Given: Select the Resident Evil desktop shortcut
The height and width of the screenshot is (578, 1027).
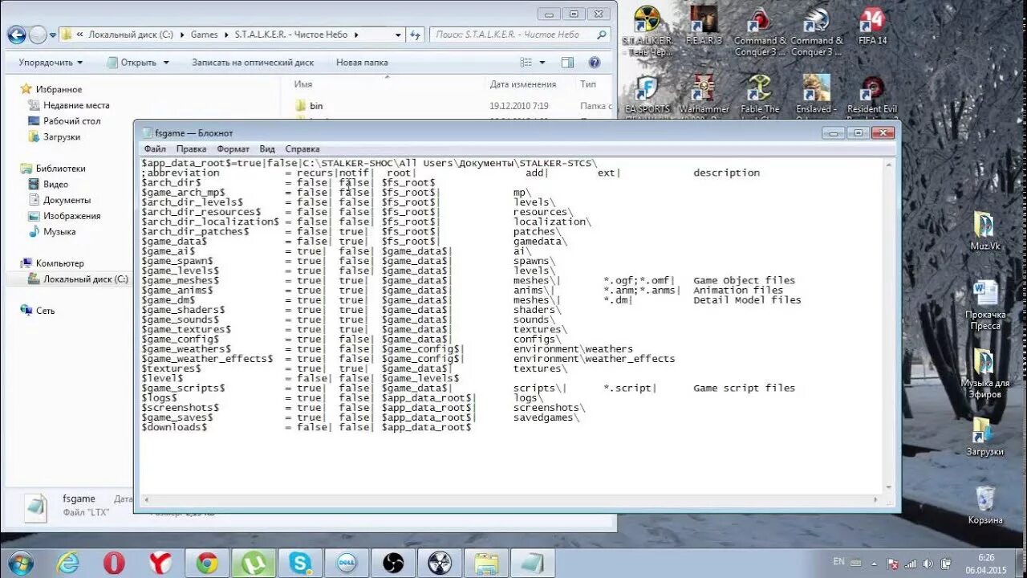Looking at the screenshot, I should coord(872,95).
